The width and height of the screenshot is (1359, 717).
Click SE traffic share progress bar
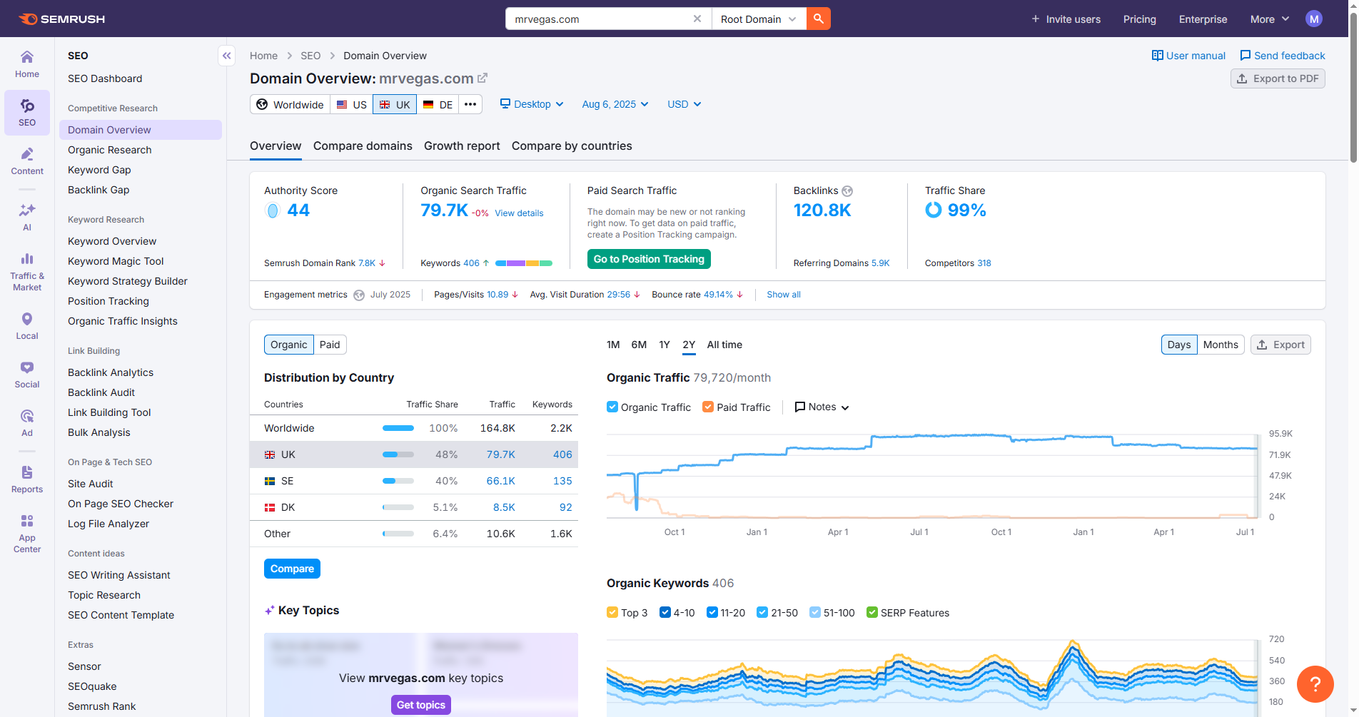pos(398,481)
